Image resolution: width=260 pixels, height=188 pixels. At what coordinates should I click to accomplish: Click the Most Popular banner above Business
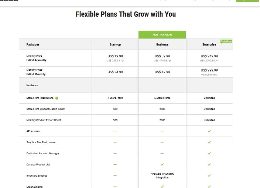162,35
